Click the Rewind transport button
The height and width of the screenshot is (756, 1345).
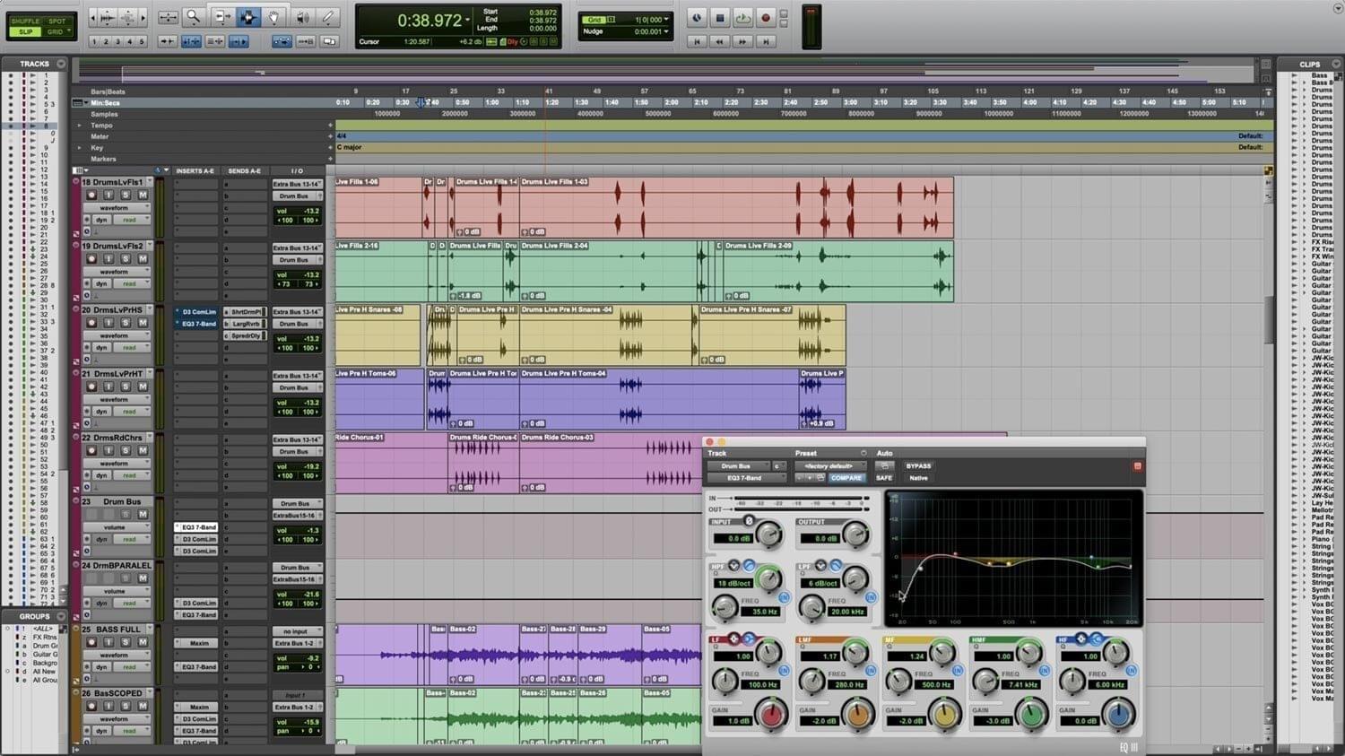(x=719, y=41)
